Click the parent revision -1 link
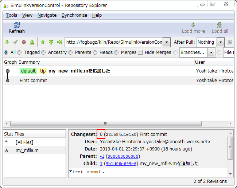 coord(102,156)
